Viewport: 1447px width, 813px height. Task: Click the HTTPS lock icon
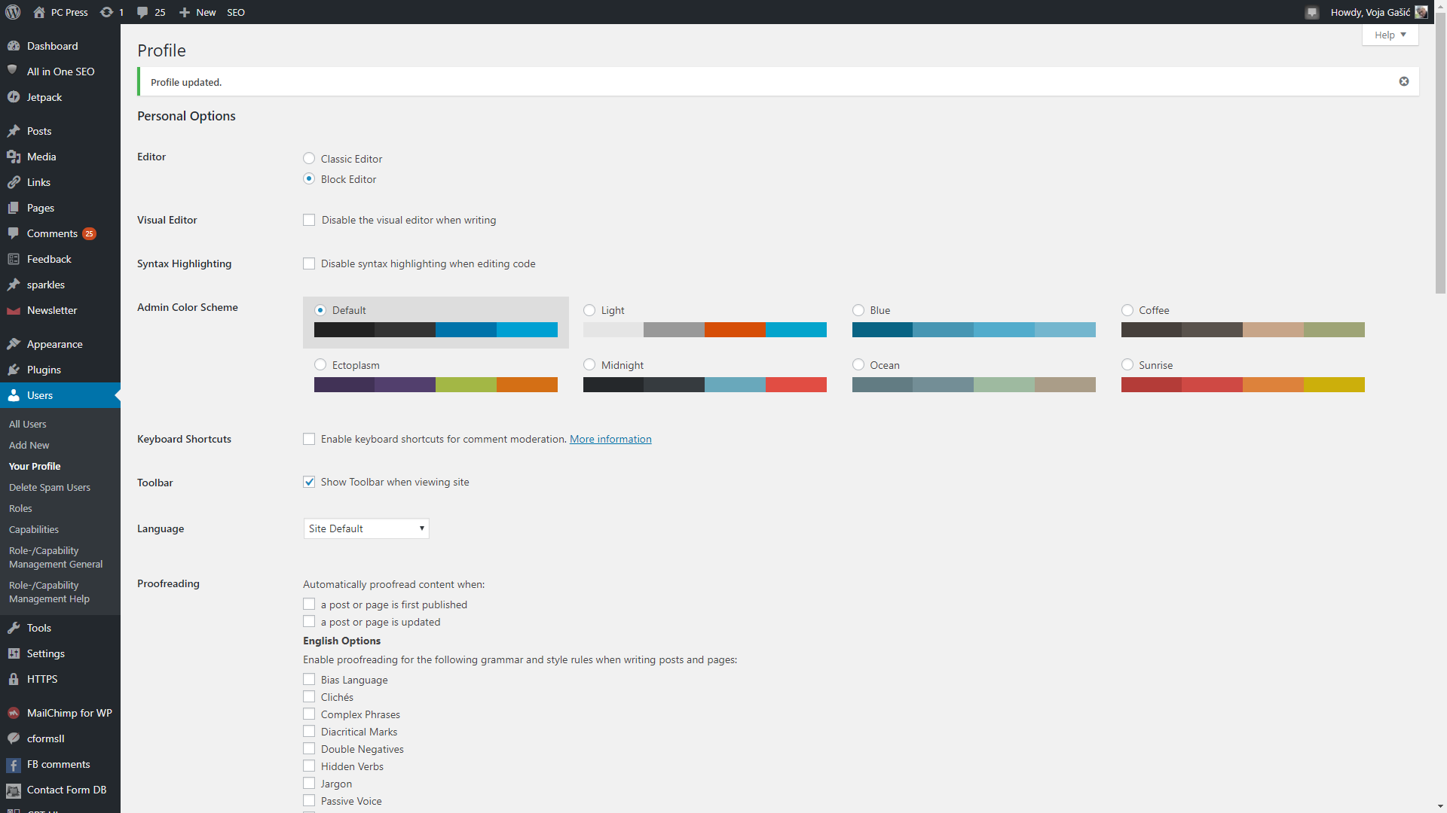tap(14, 679)
